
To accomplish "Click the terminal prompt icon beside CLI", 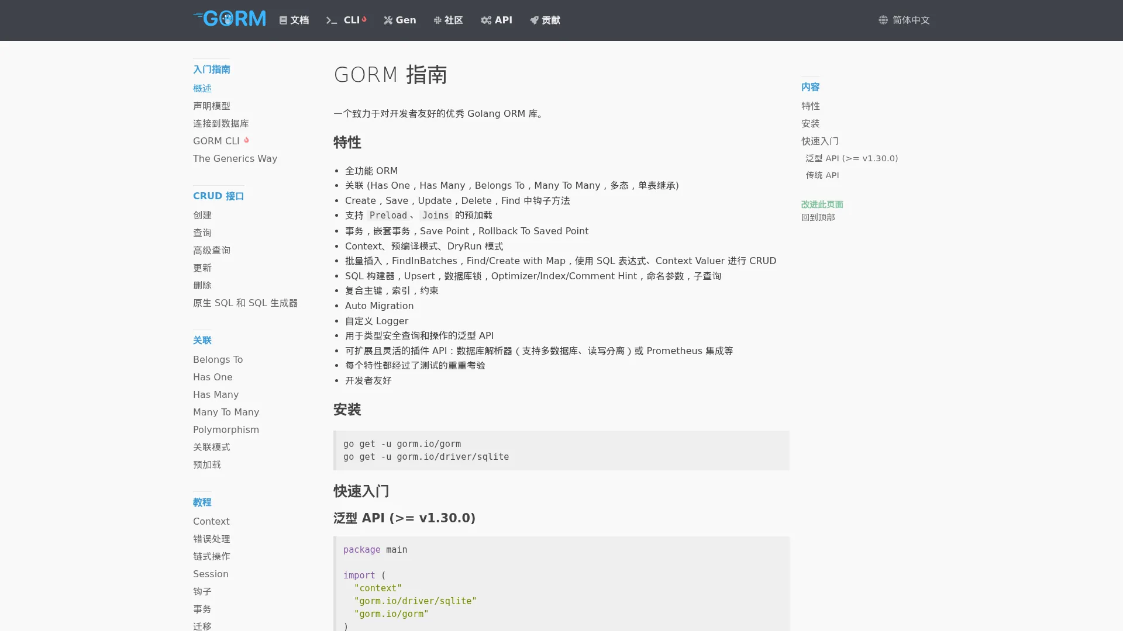I will coord(332,20).
